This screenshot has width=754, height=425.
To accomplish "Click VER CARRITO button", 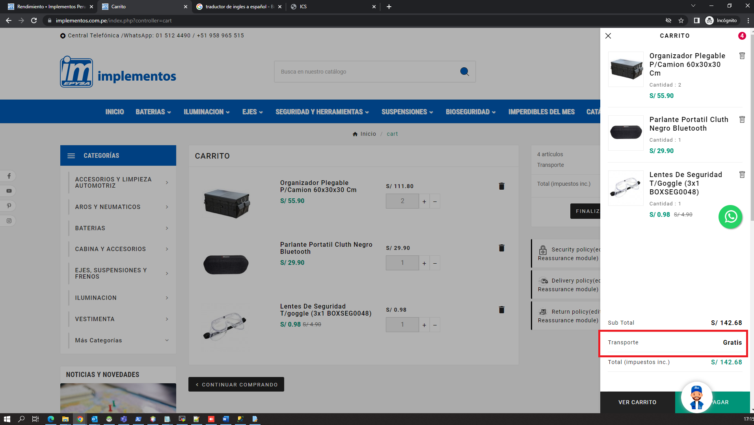I will point(637,402).
